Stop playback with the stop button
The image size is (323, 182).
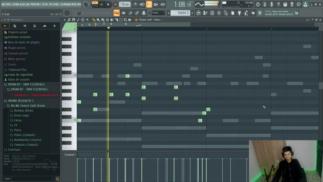108,4
